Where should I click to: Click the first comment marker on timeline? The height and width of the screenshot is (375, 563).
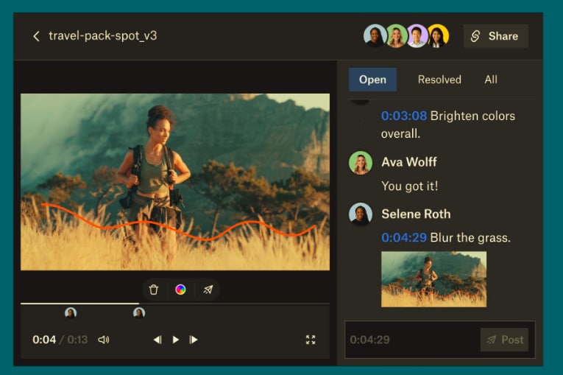(x=71, y=313)
